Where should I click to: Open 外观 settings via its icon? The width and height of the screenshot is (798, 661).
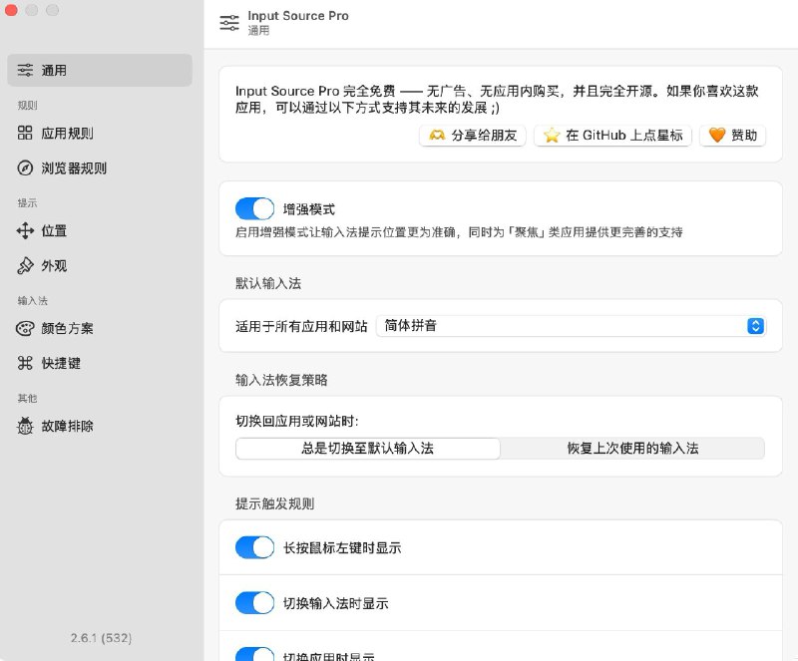[x=27, y=267]
